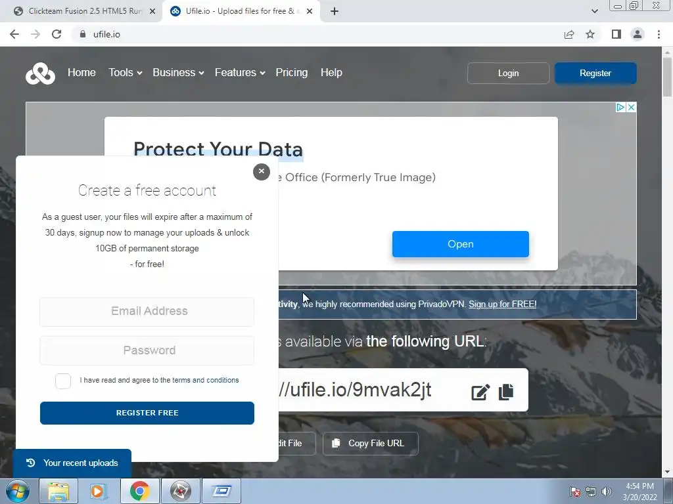Expand the Features dropdown menu
Screen dimensions: 673x504
[240, 73]
